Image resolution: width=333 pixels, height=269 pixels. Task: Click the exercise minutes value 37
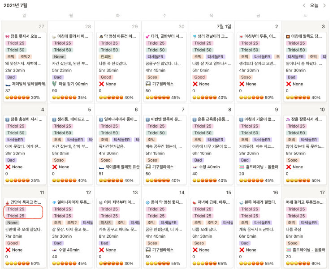8,91
